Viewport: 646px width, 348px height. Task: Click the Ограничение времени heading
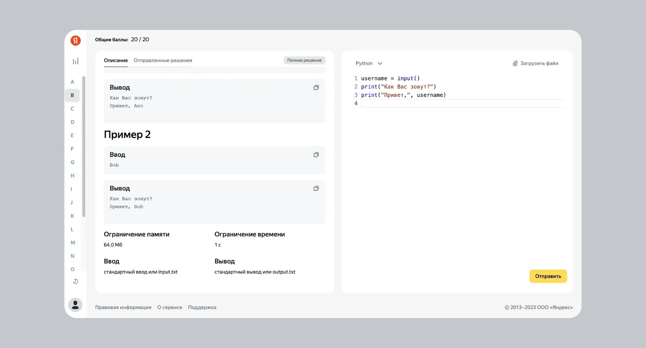click(x=250, y=234)
